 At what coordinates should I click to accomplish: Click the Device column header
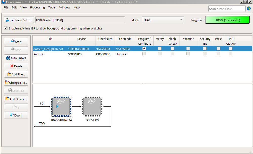[x=81, y=41]
